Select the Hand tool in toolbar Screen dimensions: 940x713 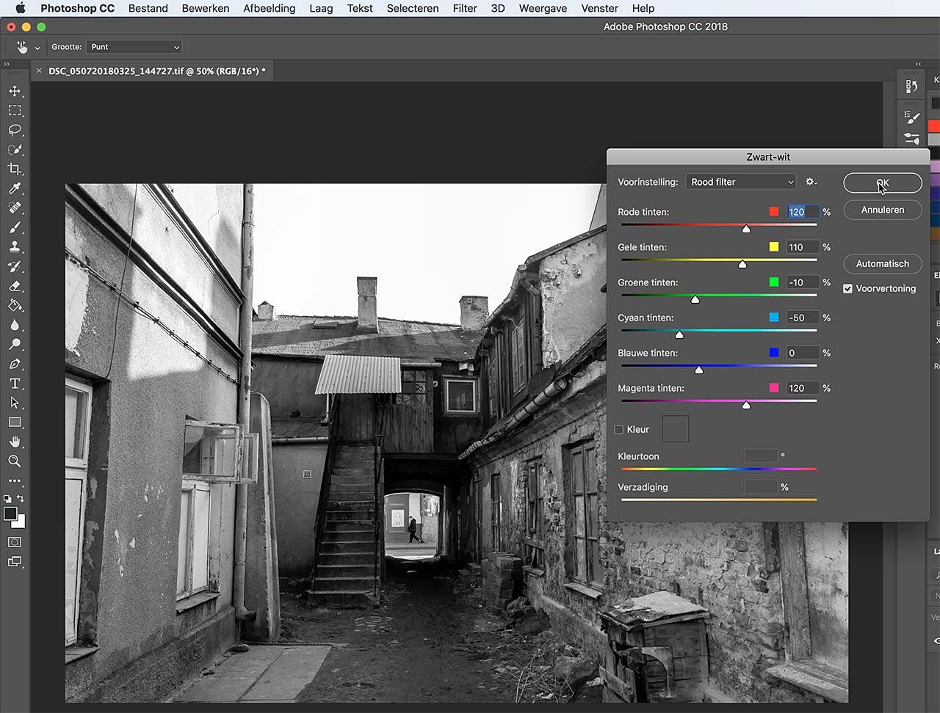tap(15, 442)
